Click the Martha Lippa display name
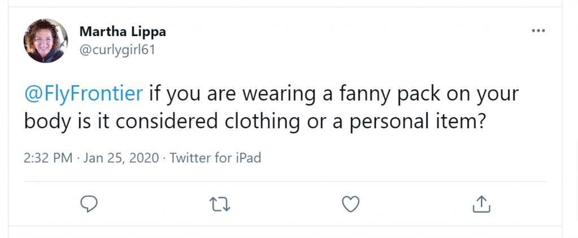Screen dimensions: 578x238 (x=122, y=32)
